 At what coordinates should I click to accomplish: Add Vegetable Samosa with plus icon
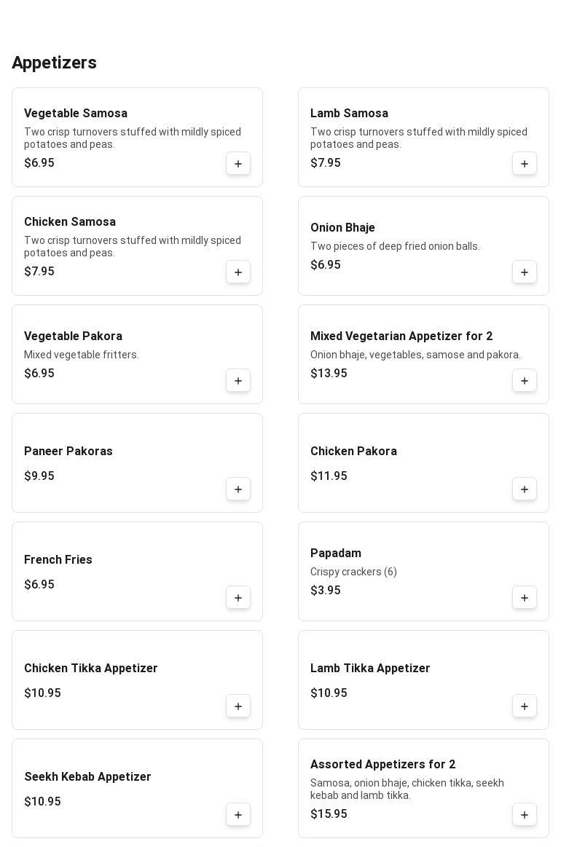[238, 164]
